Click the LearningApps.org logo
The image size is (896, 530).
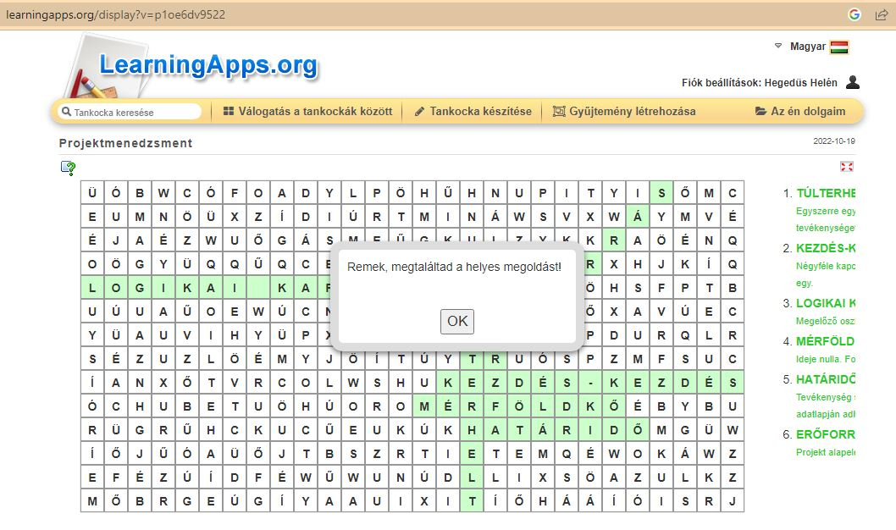pos(207,65)
